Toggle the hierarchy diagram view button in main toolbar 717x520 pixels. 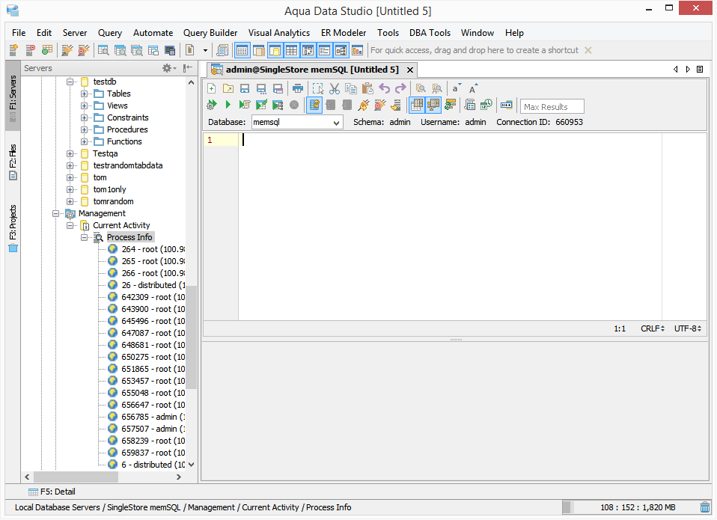coord(341,50)
